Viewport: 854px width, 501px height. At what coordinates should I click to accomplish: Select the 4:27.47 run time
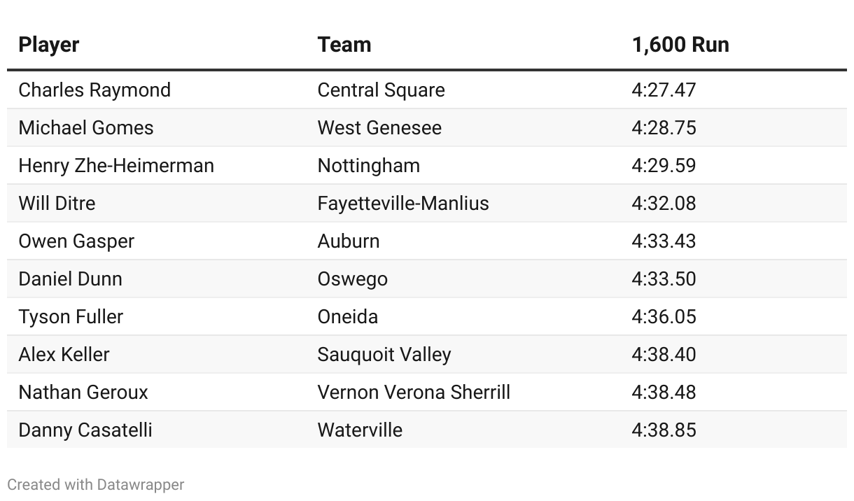point(664,90)
